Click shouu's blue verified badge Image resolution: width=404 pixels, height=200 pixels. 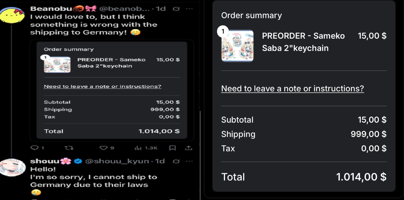[x=78, y=161]
